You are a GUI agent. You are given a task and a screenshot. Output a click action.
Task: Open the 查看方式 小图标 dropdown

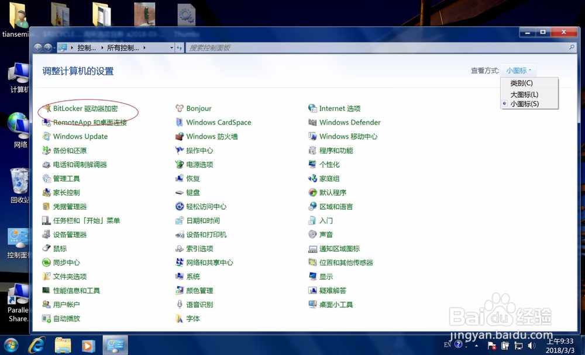[x=518, y=71]
